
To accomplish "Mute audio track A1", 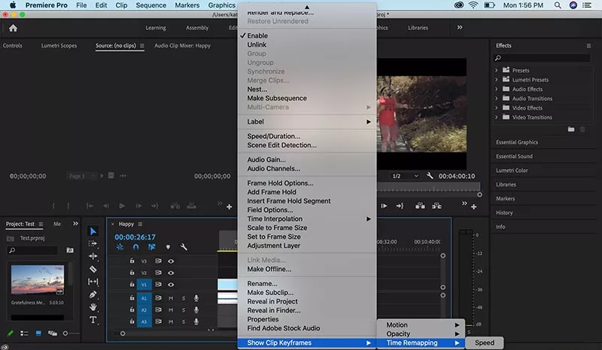I will pos(171,298).
